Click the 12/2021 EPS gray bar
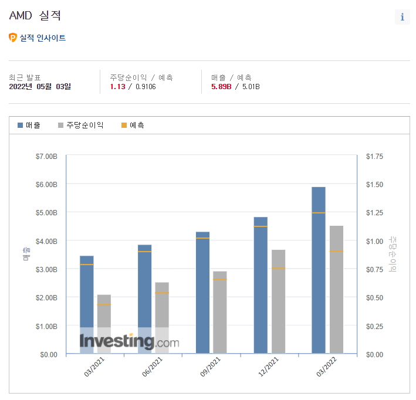Viewport: 416px width, 400px height. coord(278,301)
